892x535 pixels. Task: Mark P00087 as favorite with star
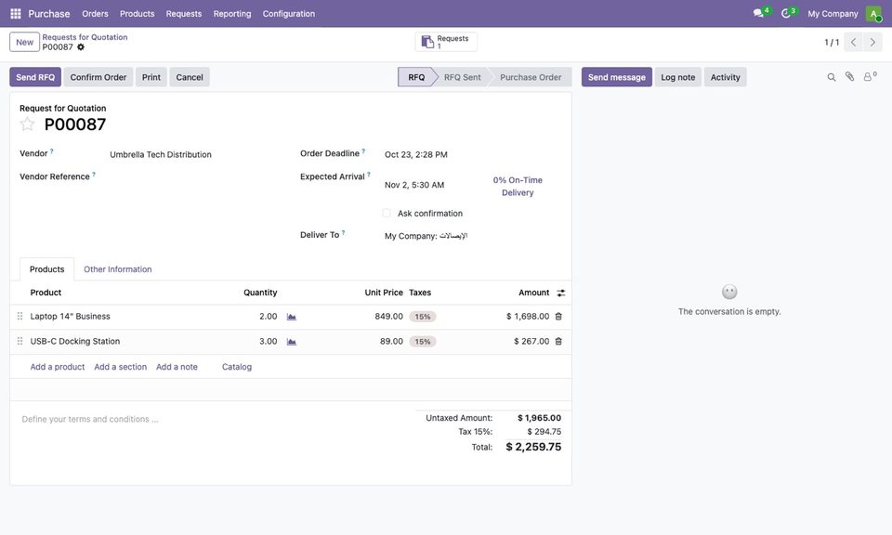pos(27,124)
